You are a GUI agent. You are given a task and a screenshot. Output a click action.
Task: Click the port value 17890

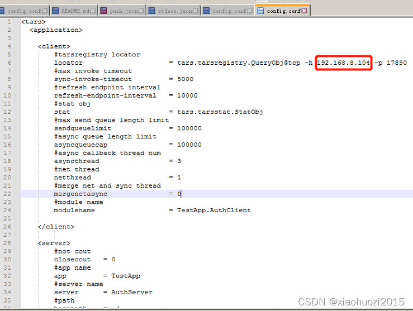tap(397, 63)
